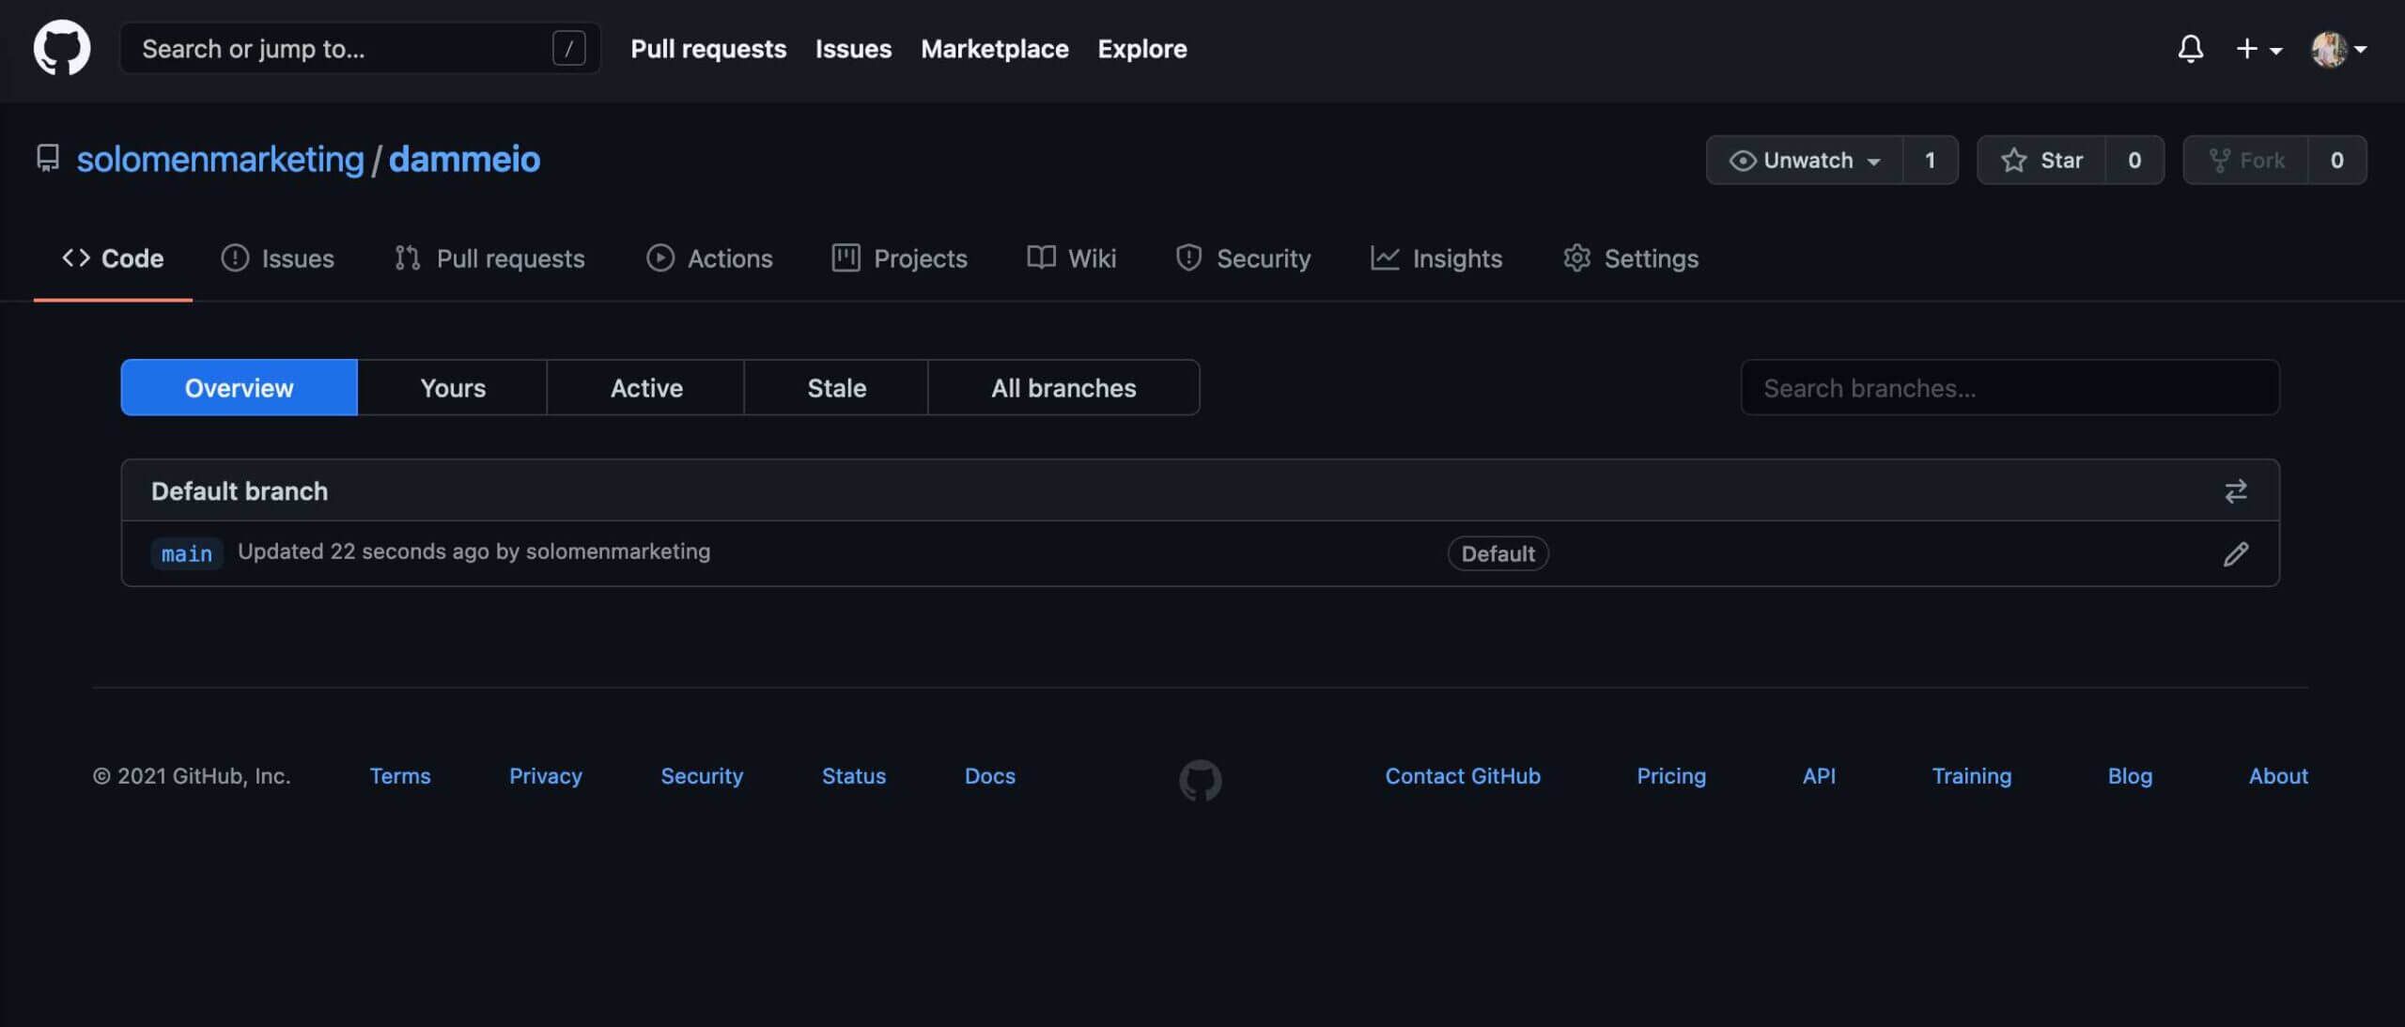The image size is (2405, 1027).
Task: Click the pencil rename icon for main
Action: [2236, 553]
